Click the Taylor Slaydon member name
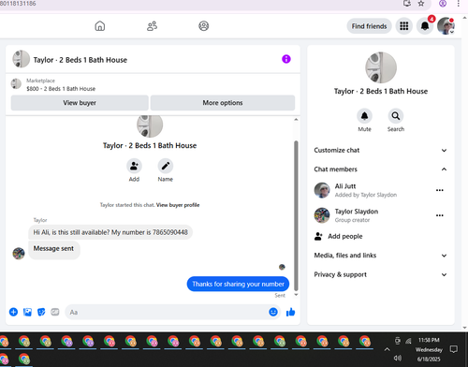Screen dimensions: 468x367 357,212
